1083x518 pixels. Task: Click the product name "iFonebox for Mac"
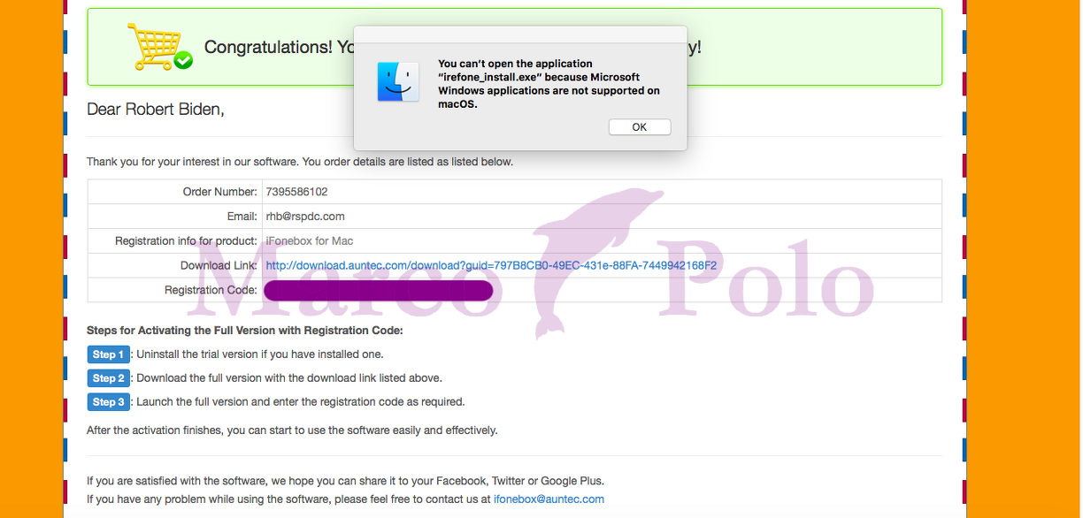pos(310,240)
